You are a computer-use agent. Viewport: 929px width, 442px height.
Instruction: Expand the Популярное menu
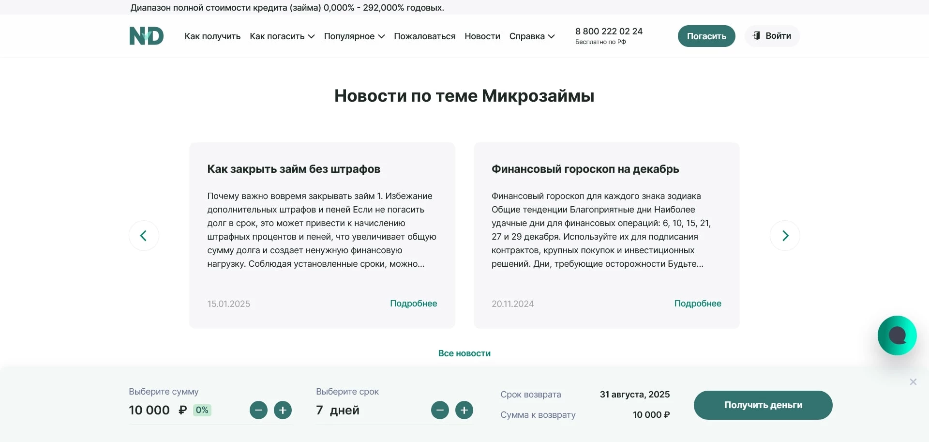pos(354,36)
